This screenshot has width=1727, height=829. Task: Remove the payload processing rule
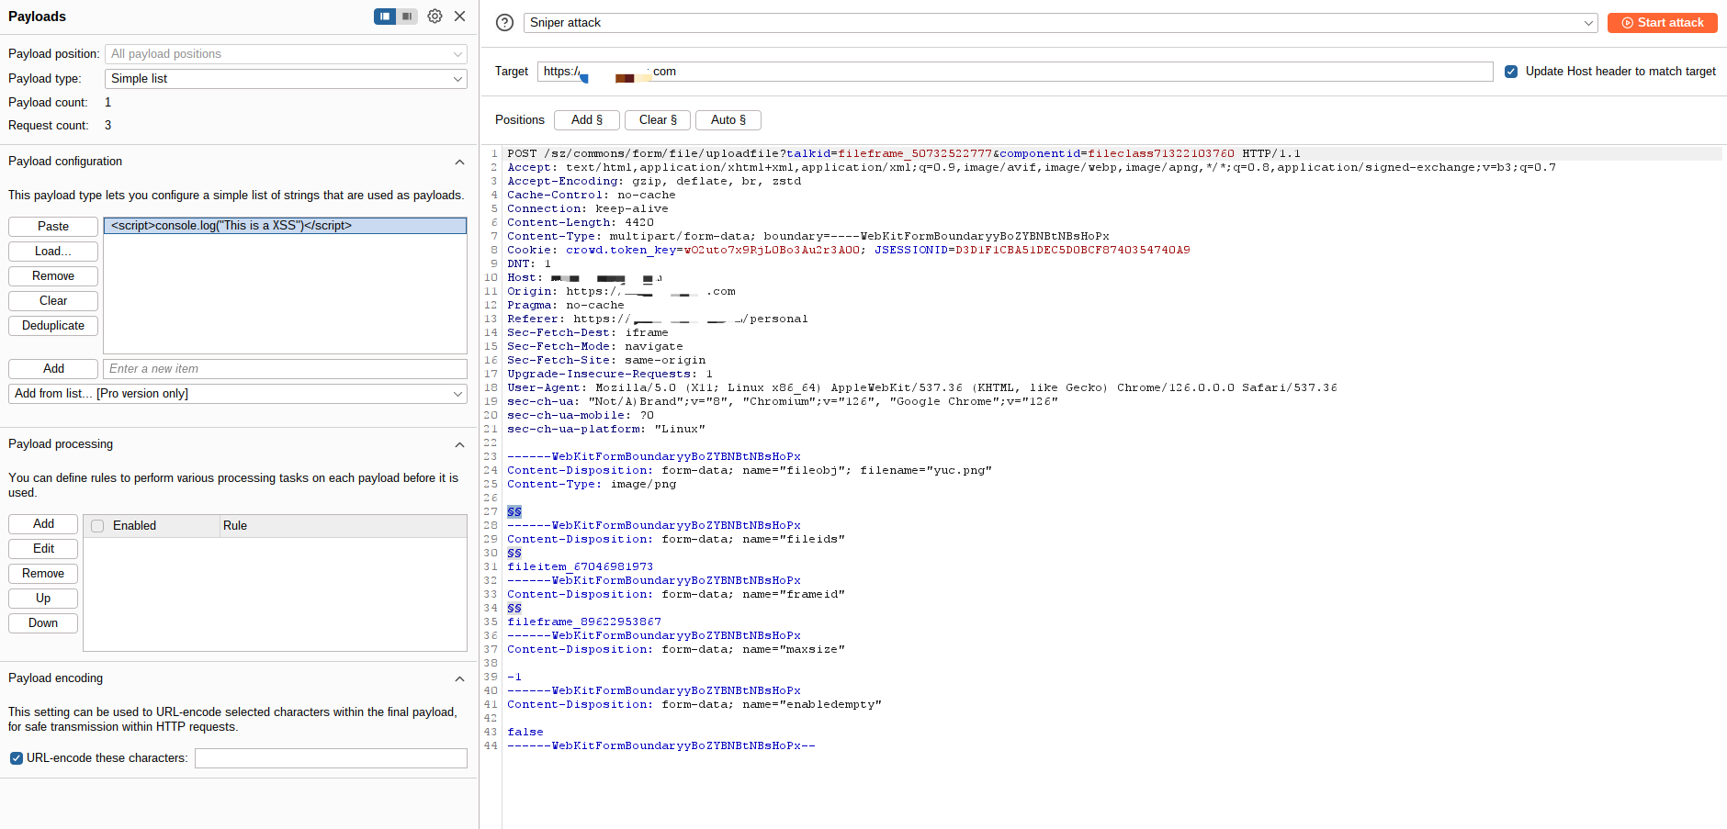tap(43, 574)
